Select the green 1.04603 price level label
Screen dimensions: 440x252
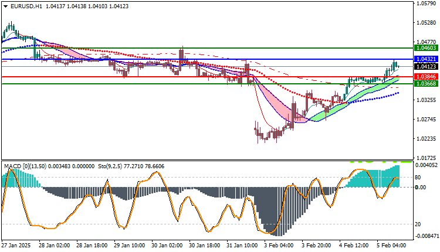(427, 48)
